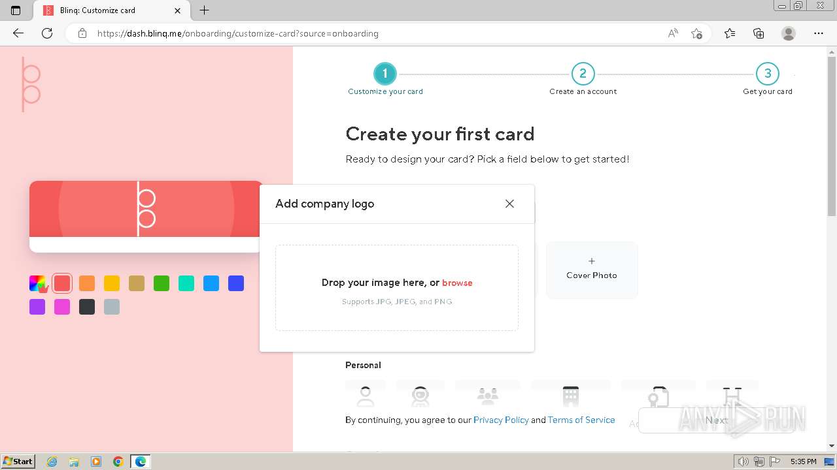
Task: Click the taskbar clock showing 5:35 PM
Action: (x=804, y=462)
